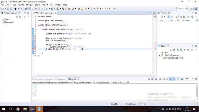
Task: Open Chrome from the Windows taskbar
Action: (x=18, y=109)
